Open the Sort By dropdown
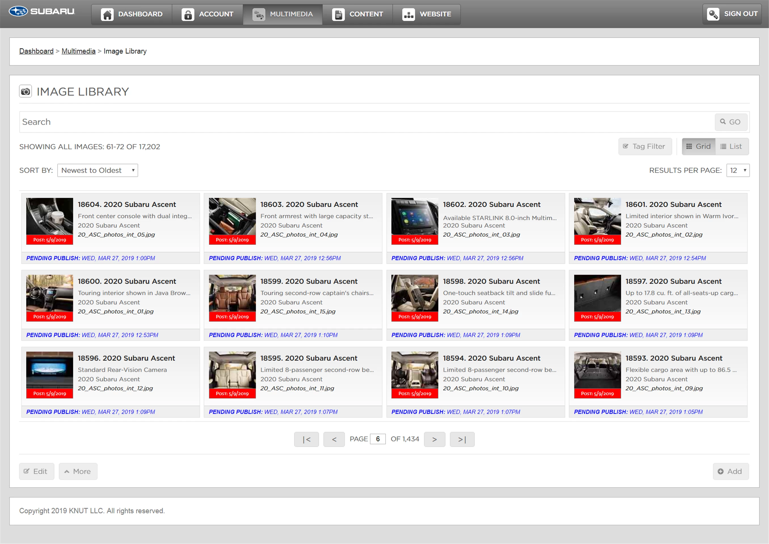769x544 pixels. click(97, 170)
